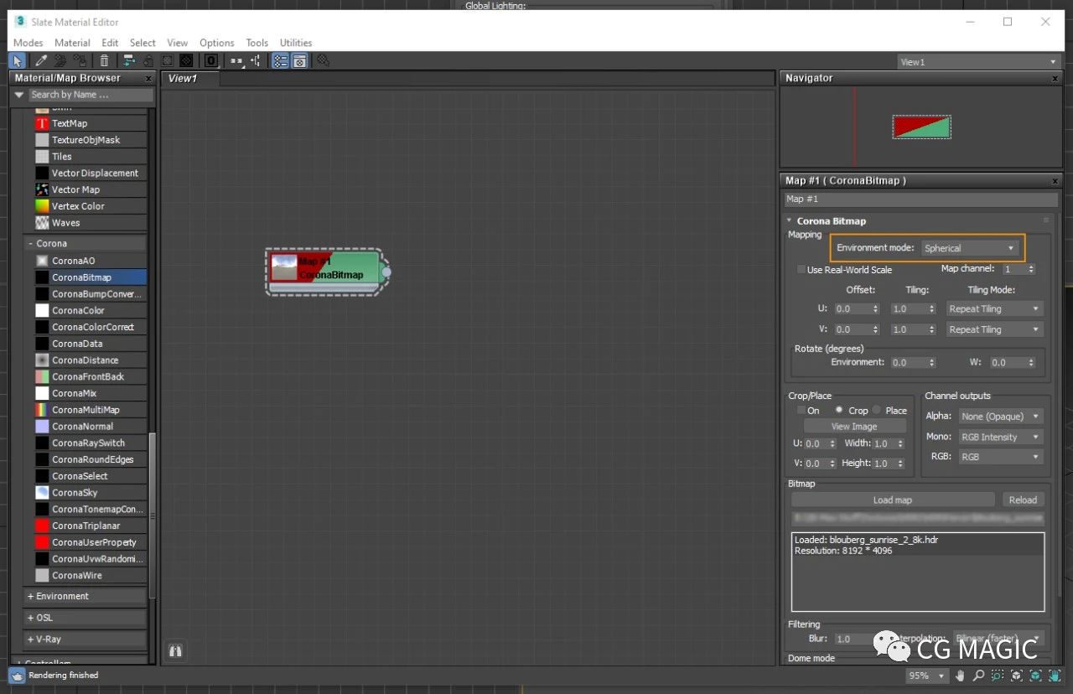This screenshot has width=1073, height=694.
Task: Enable Use Real-World Scale checkbox
Action: pos(801,270)
